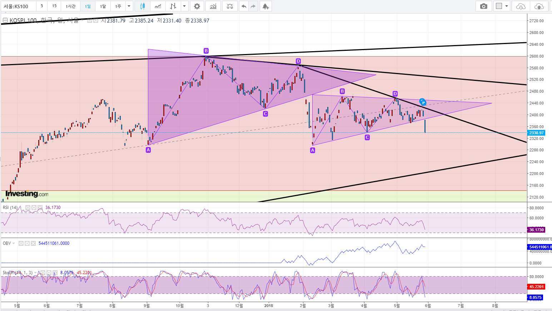
Task: Click the blue P marker on chart
Action: pyautogui.click(x=423, y=103)
